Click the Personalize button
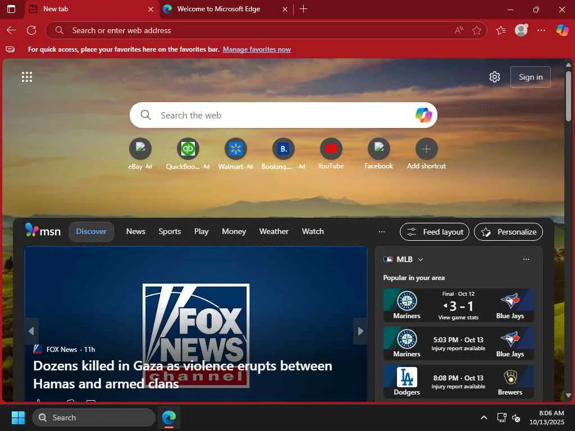The width and height of the screenshot is (575, 431). click(508, 232)
